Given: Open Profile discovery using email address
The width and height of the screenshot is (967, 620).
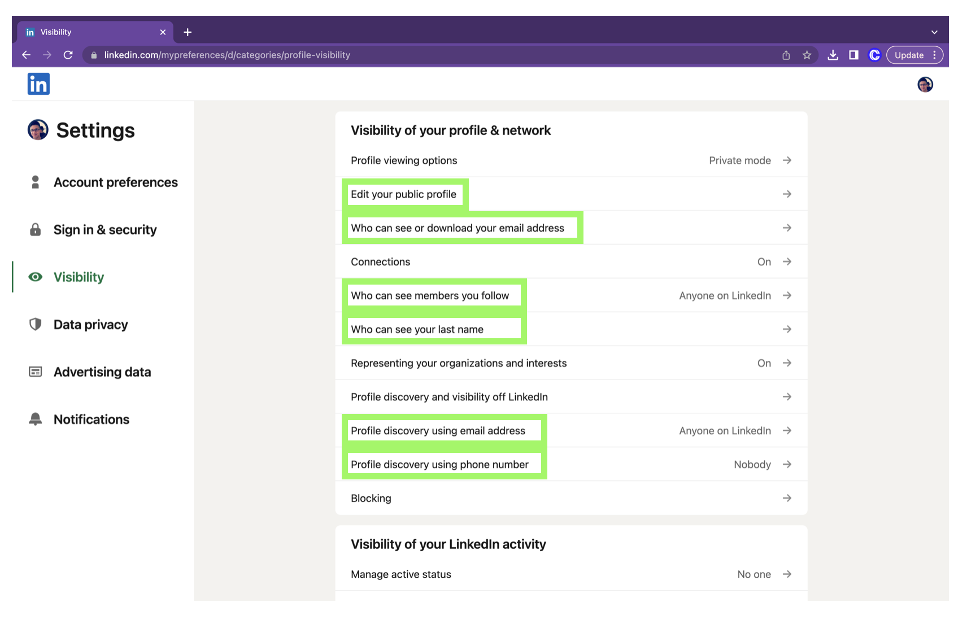Looking at the screenshot, I should (571, 431).
